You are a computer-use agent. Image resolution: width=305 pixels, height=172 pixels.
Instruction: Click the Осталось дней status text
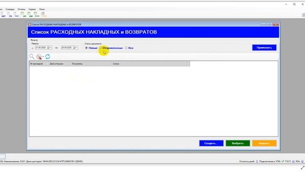[247, 161]
